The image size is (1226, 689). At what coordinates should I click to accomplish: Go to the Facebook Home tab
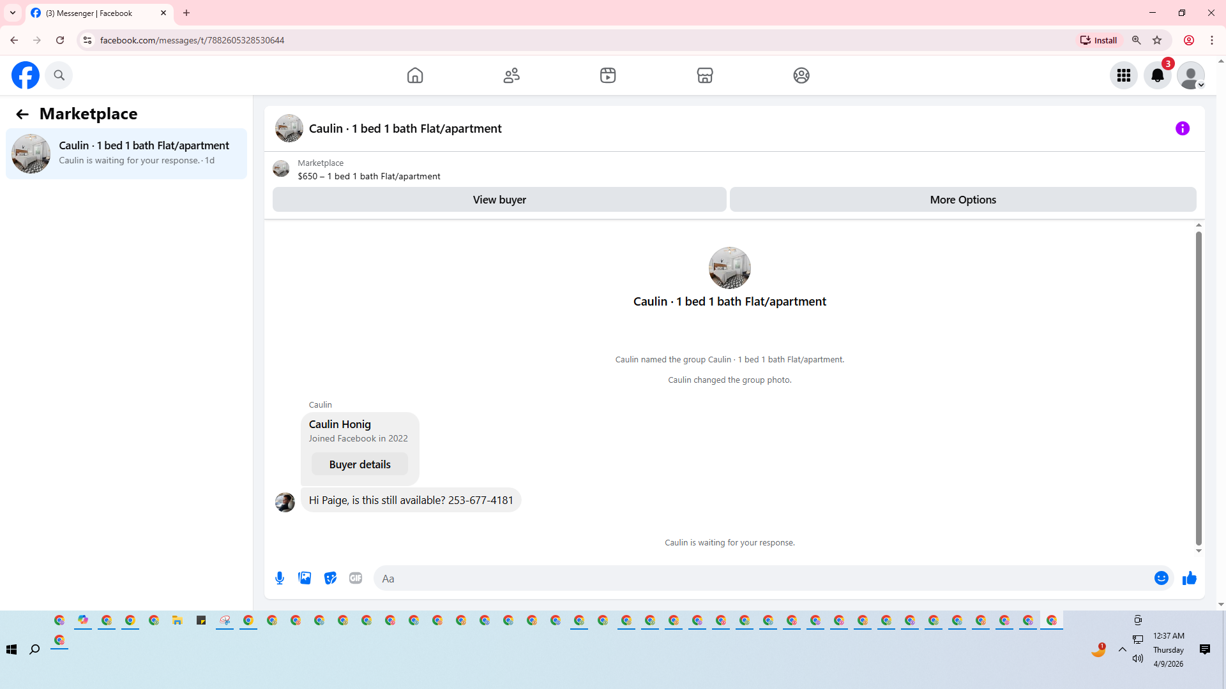pos(415,76)
